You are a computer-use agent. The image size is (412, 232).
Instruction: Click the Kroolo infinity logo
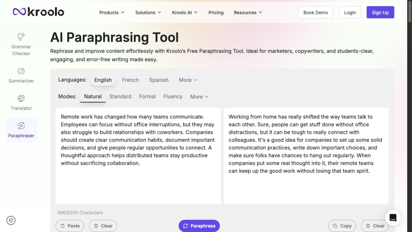[38, 12]
